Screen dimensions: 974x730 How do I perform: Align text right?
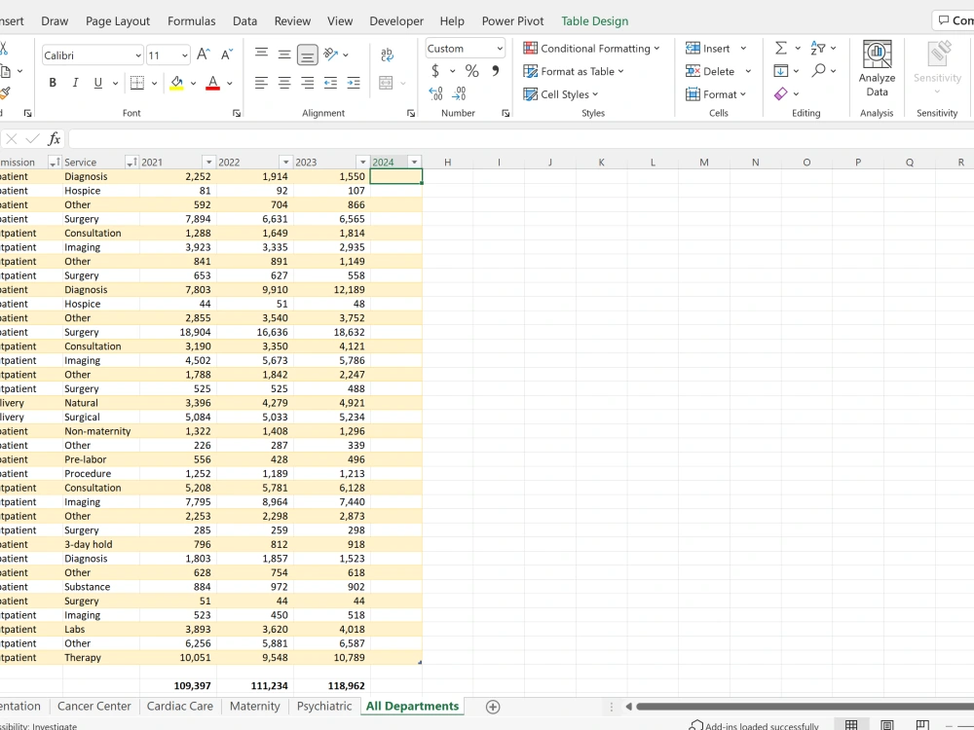pos(307,83)
